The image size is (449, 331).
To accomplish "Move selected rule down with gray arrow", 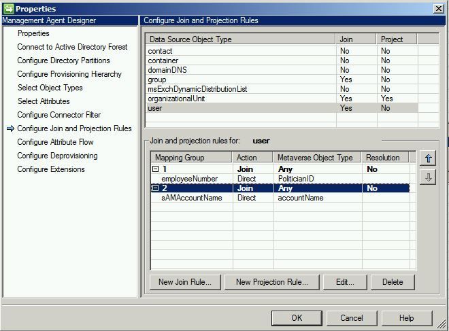I will (428, 177).
